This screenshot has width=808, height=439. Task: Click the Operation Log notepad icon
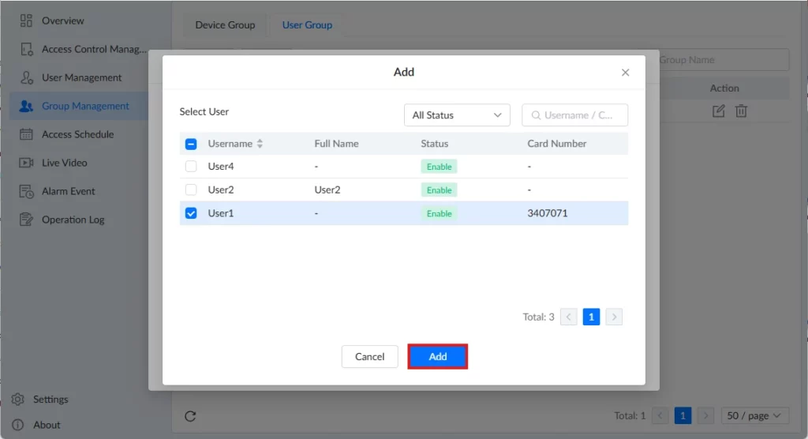click(26, 219)
